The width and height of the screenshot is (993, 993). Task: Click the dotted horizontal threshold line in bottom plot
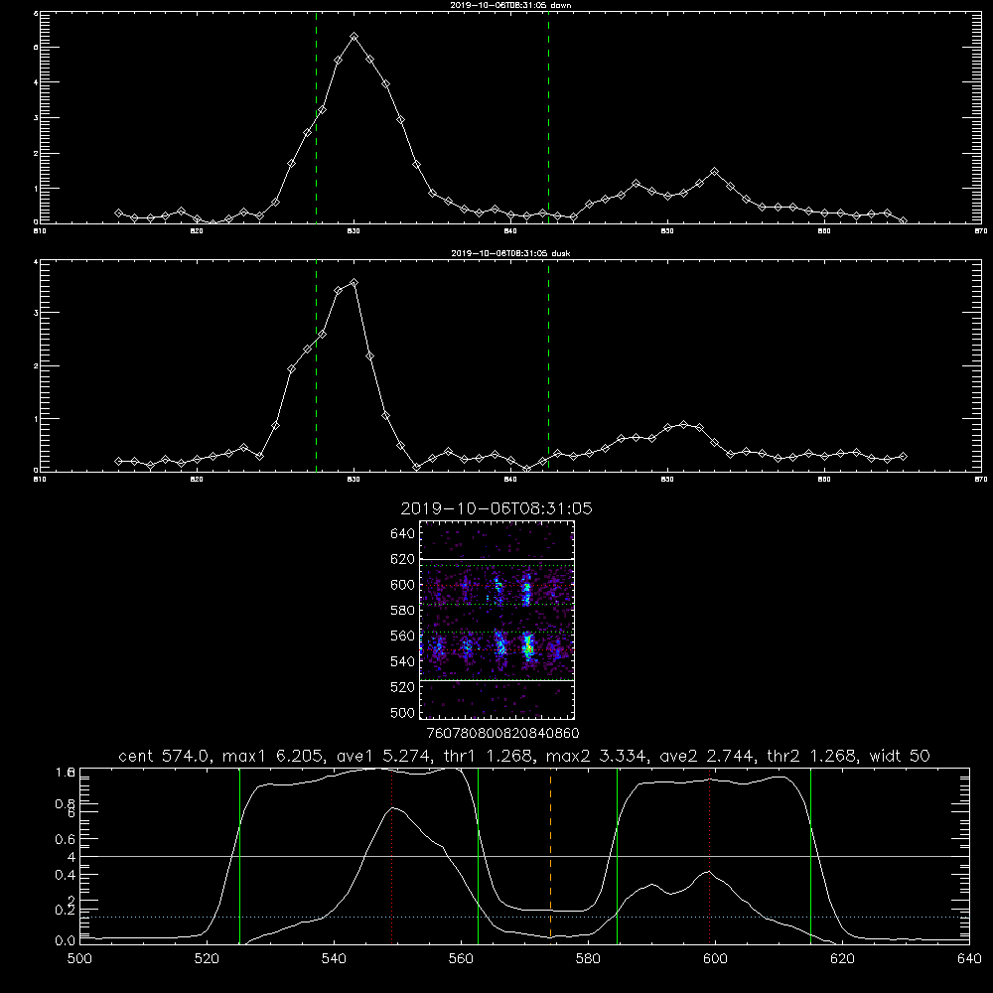tap(524, 917)
